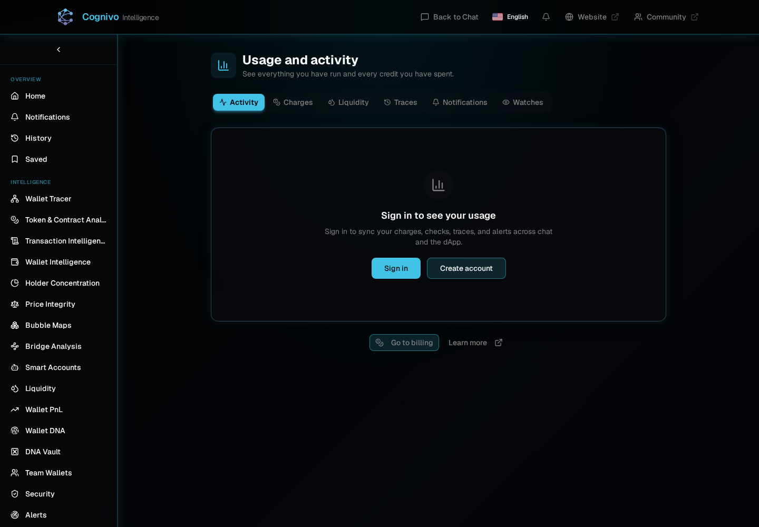759x527 pixels.
Task: Click the notification bell in top bar
Action: point(546,17)
